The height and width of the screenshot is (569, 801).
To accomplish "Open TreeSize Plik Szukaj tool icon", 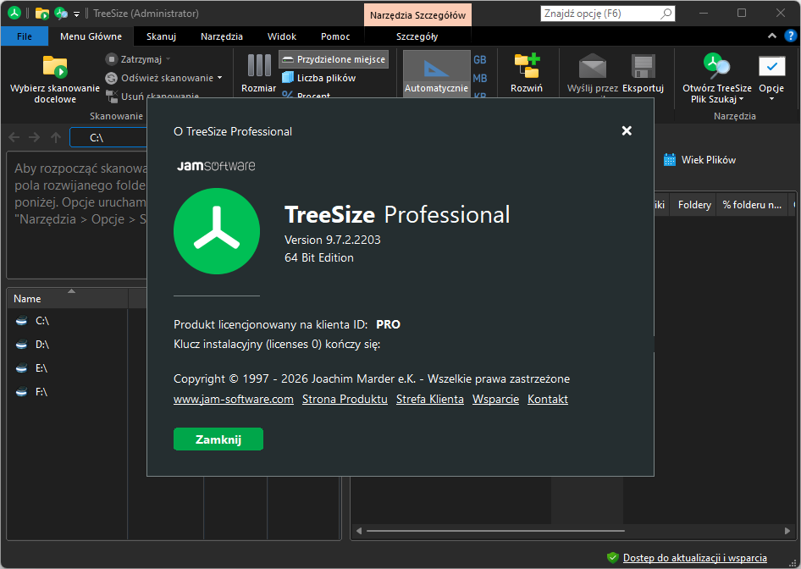I will point(716,66).
